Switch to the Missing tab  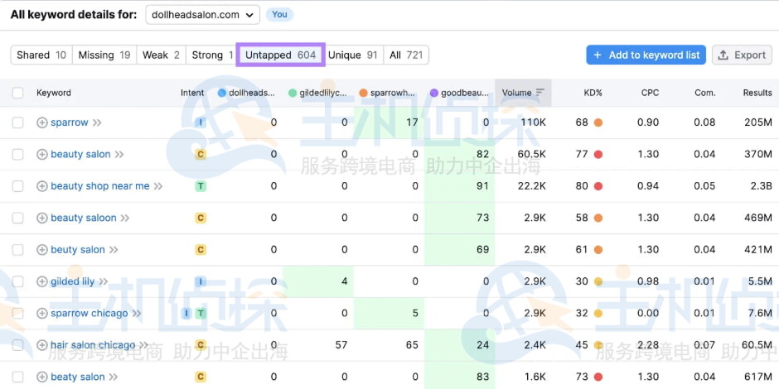coord(104,55)
